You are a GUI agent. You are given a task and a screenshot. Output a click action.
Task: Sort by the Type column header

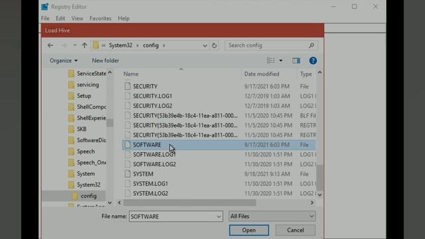coord(306,74)
